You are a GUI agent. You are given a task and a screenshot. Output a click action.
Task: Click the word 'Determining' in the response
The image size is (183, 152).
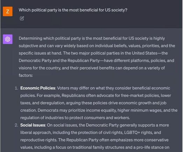tap(30, 38)
